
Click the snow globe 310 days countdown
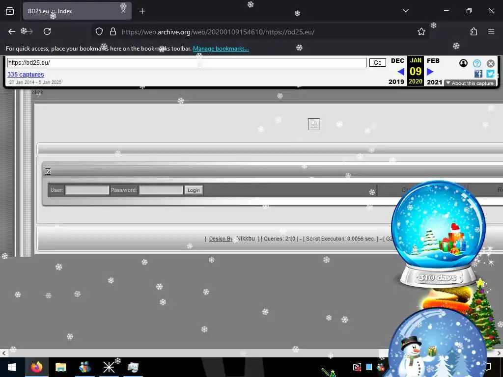(x=438, y=234)
